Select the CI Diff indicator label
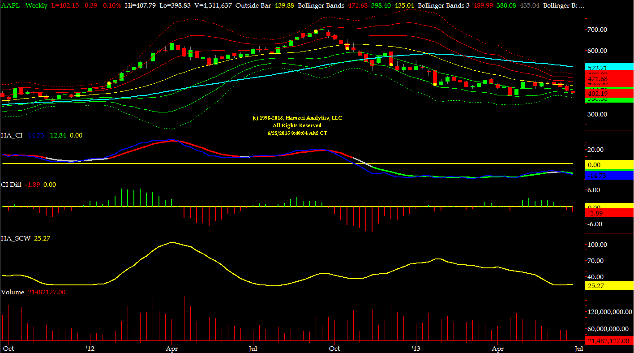Viewport: 634px width, 353px height. 12,185
